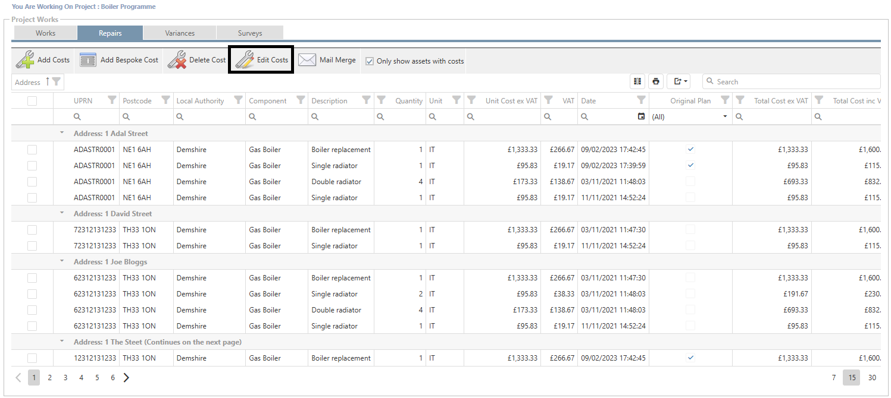
Task: Click the Postcode column filter icon
Action: [165, 100]
